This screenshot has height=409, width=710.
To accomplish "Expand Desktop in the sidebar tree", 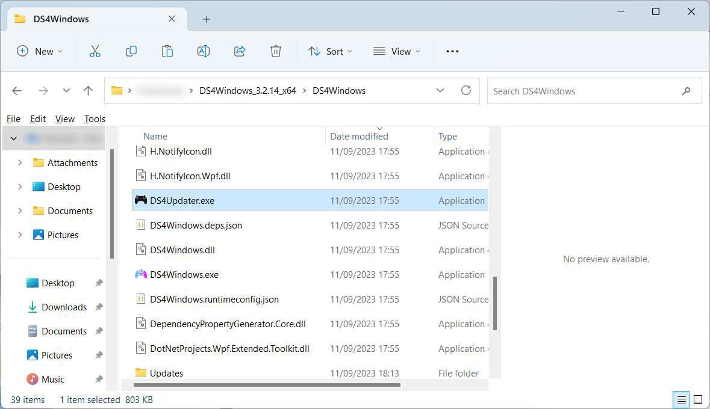I will [20, 186].
